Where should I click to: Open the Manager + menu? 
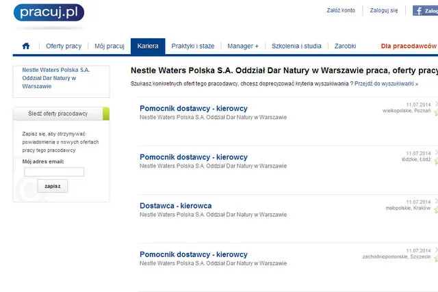243,46
